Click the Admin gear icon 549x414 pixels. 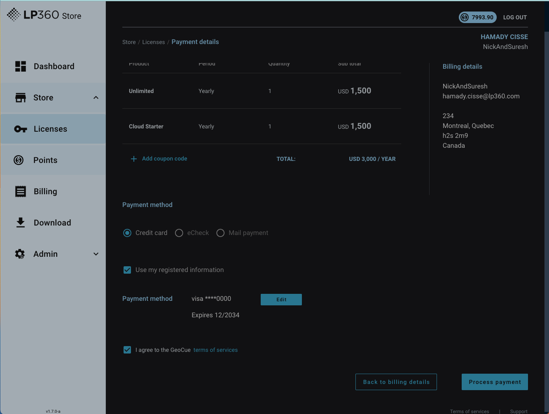pyautogui.click(x=20, y=254)
